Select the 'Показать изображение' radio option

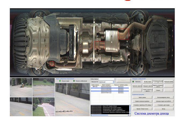tap(74, 81)
